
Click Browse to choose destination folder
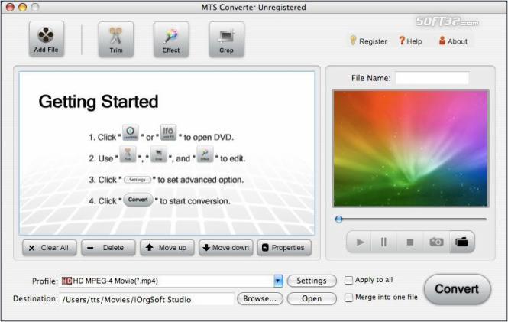[x=260, y=298]
